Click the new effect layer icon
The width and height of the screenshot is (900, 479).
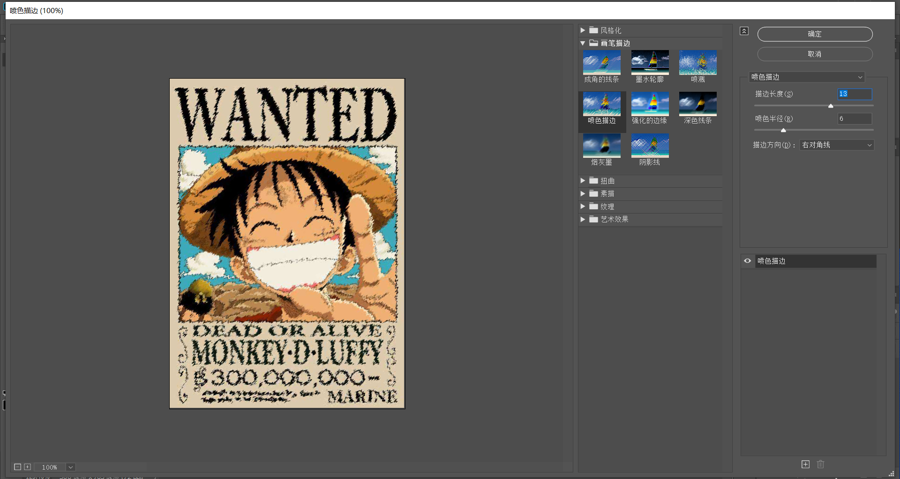point(805,464)
